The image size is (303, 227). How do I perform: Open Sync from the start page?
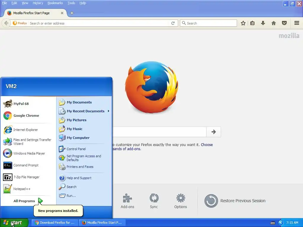pyautogui.click(x=154, y=201)
